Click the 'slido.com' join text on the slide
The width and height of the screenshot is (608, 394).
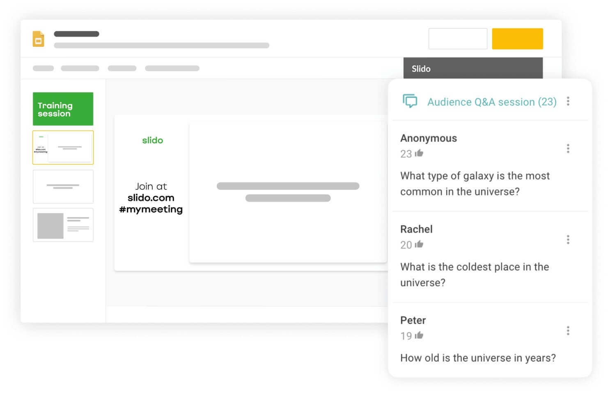tap(151, 198)
